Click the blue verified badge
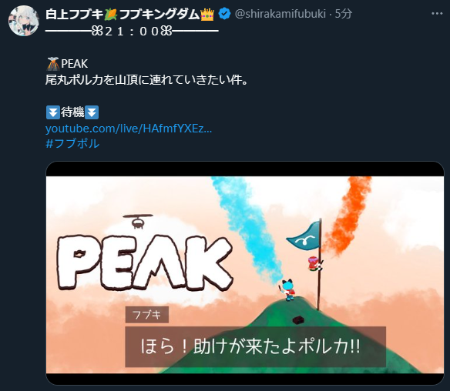Image resolution: width=450 pixels, height=391 pixels. pyautogui.click(x=224, y=14)
